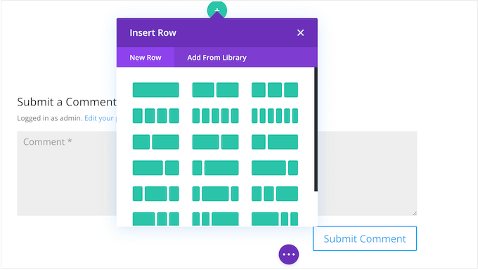Open the Add From Library tab
478x270 pixels.
point(217,58)
